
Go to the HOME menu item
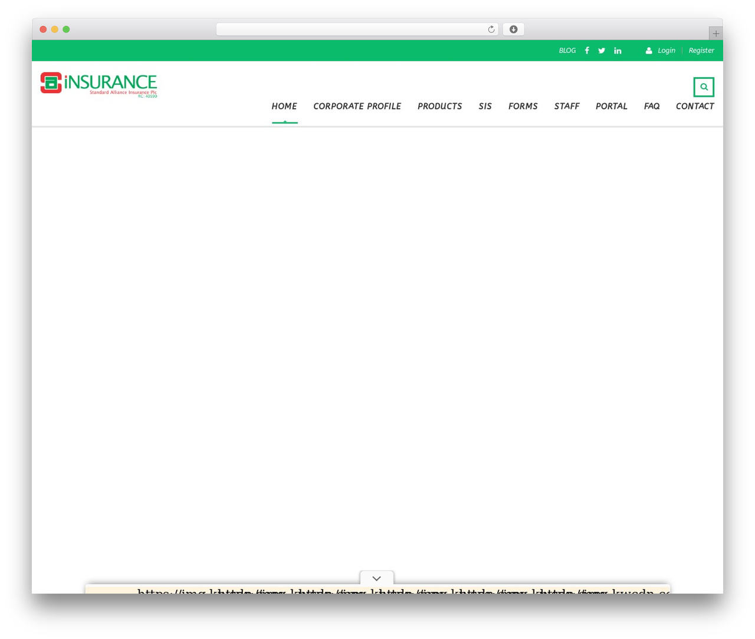[x=284, y=106]
